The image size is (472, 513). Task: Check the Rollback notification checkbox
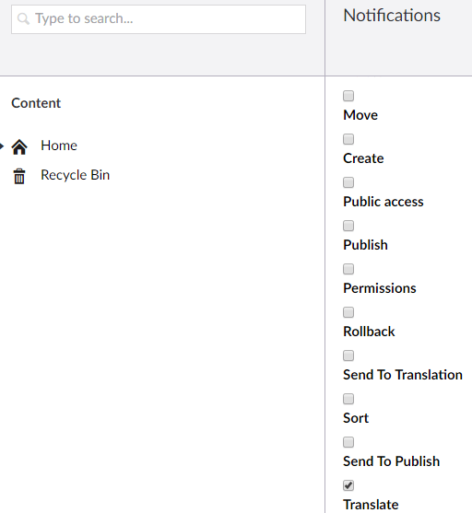click(348, 312)
